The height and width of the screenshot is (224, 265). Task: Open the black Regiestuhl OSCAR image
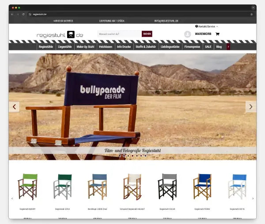click(x=167, y=187)
